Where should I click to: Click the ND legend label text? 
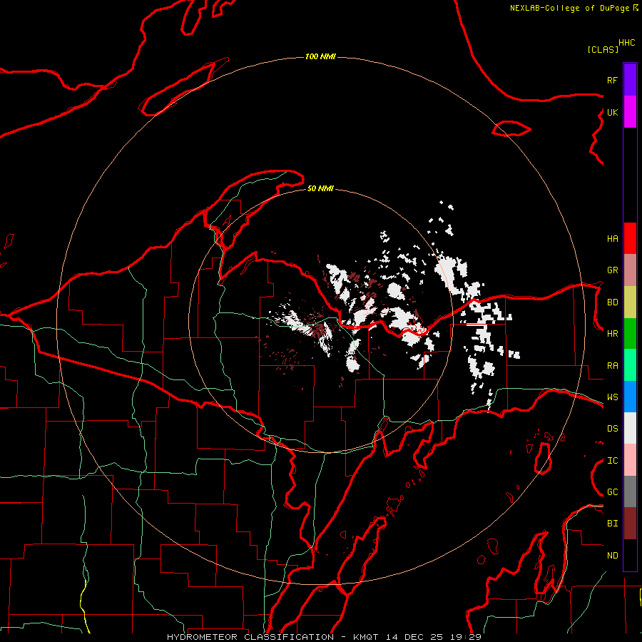(x=612, y=556)
